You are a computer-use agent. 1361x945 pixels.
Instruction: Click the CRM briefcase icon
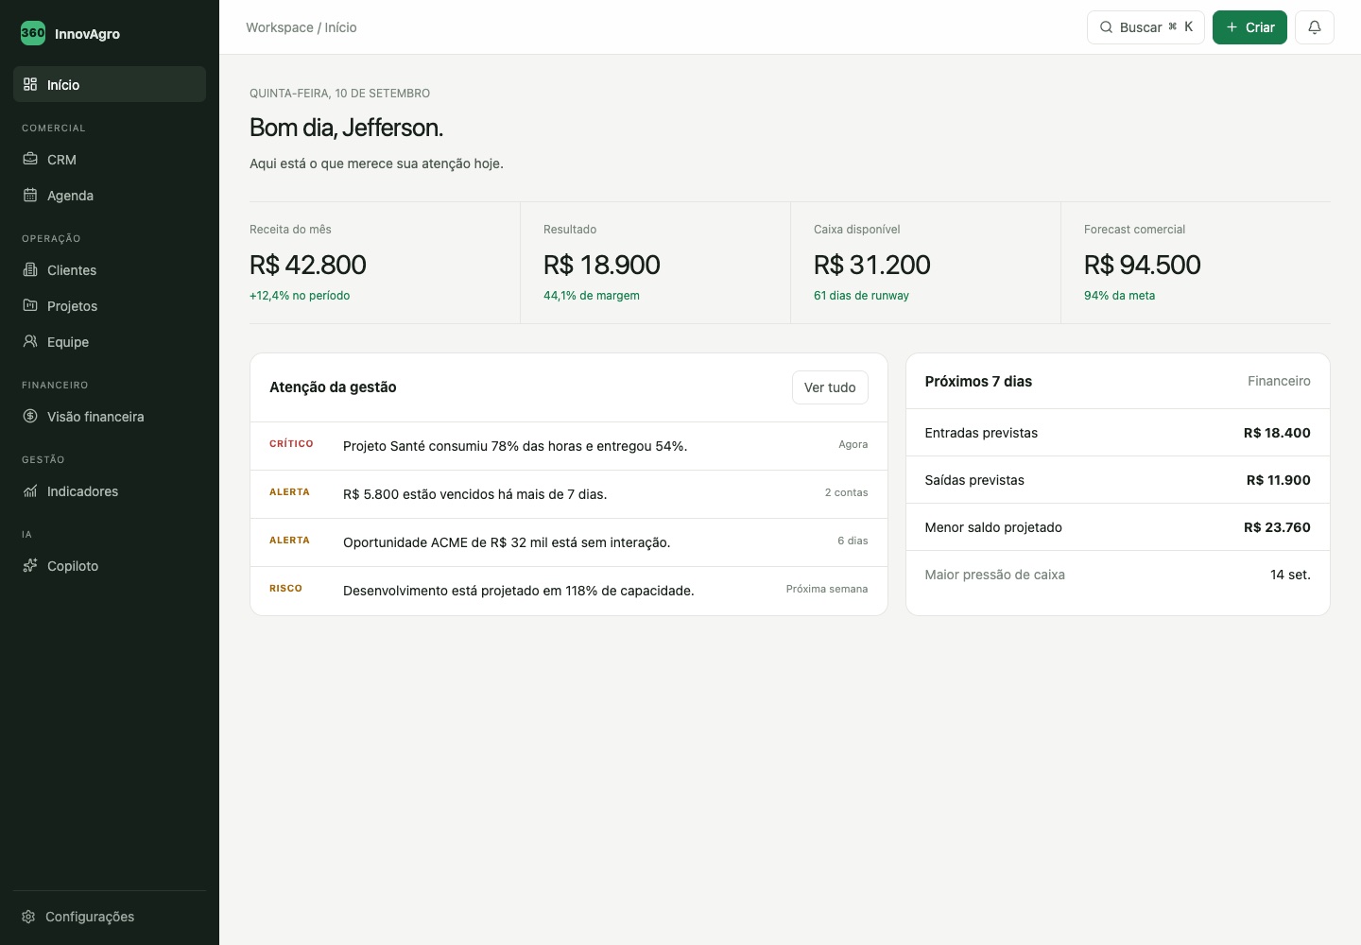pyautogui.click(x=30, y=159)
